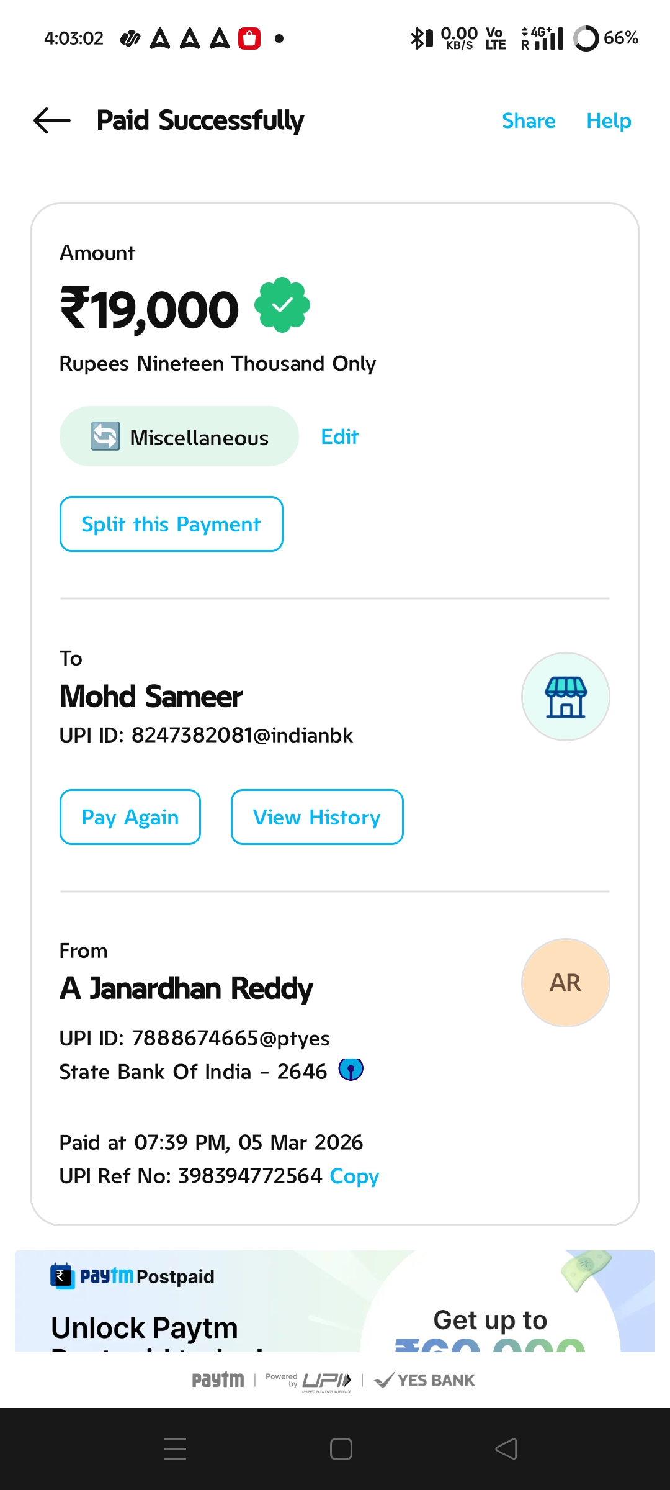Screen dimensions: 670x1490
Task: Open the Help page
Action: [609, 120]
